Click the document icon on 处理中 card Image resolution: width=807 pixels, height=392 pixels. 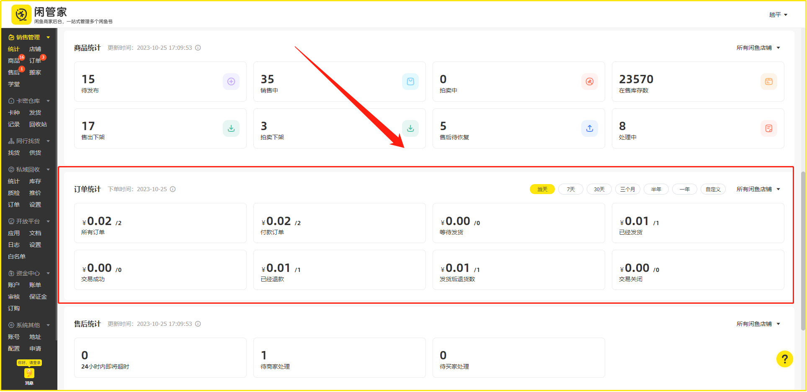click(x=768, y=128)
